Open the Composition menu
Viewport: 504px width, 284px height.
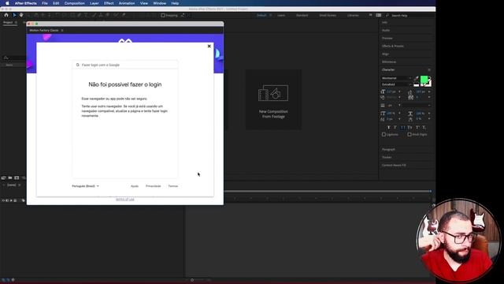(x=75, y=3)
